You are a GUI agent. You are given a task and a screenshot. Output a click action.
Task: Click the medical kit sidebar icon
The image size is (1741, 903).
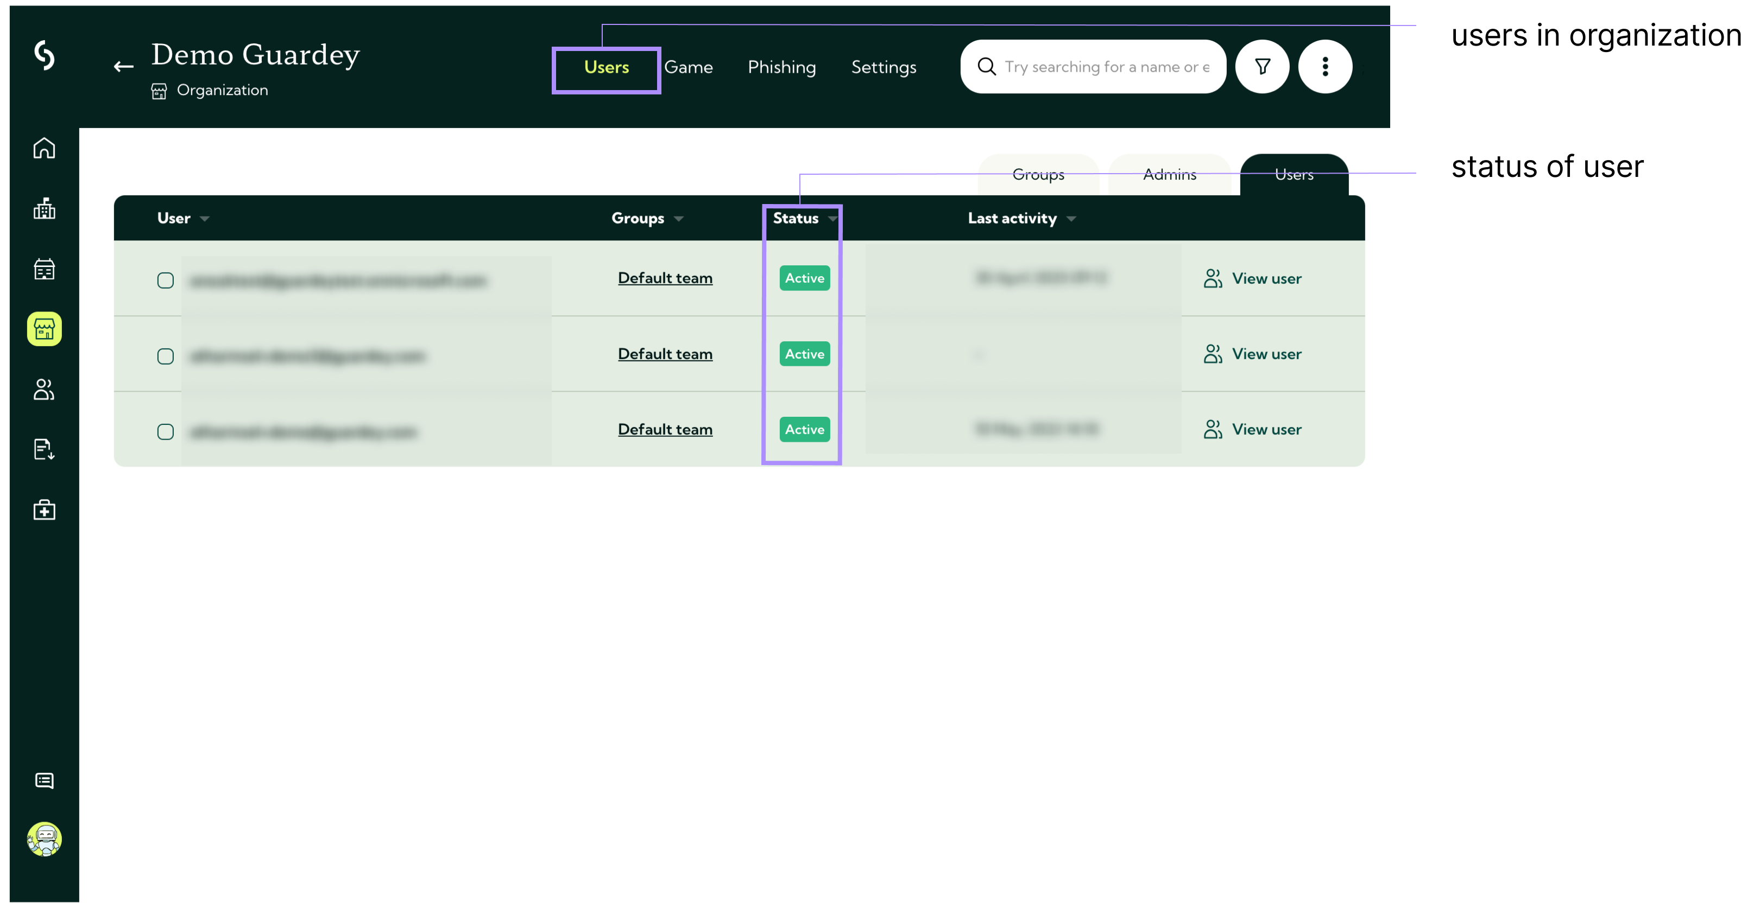44,510
